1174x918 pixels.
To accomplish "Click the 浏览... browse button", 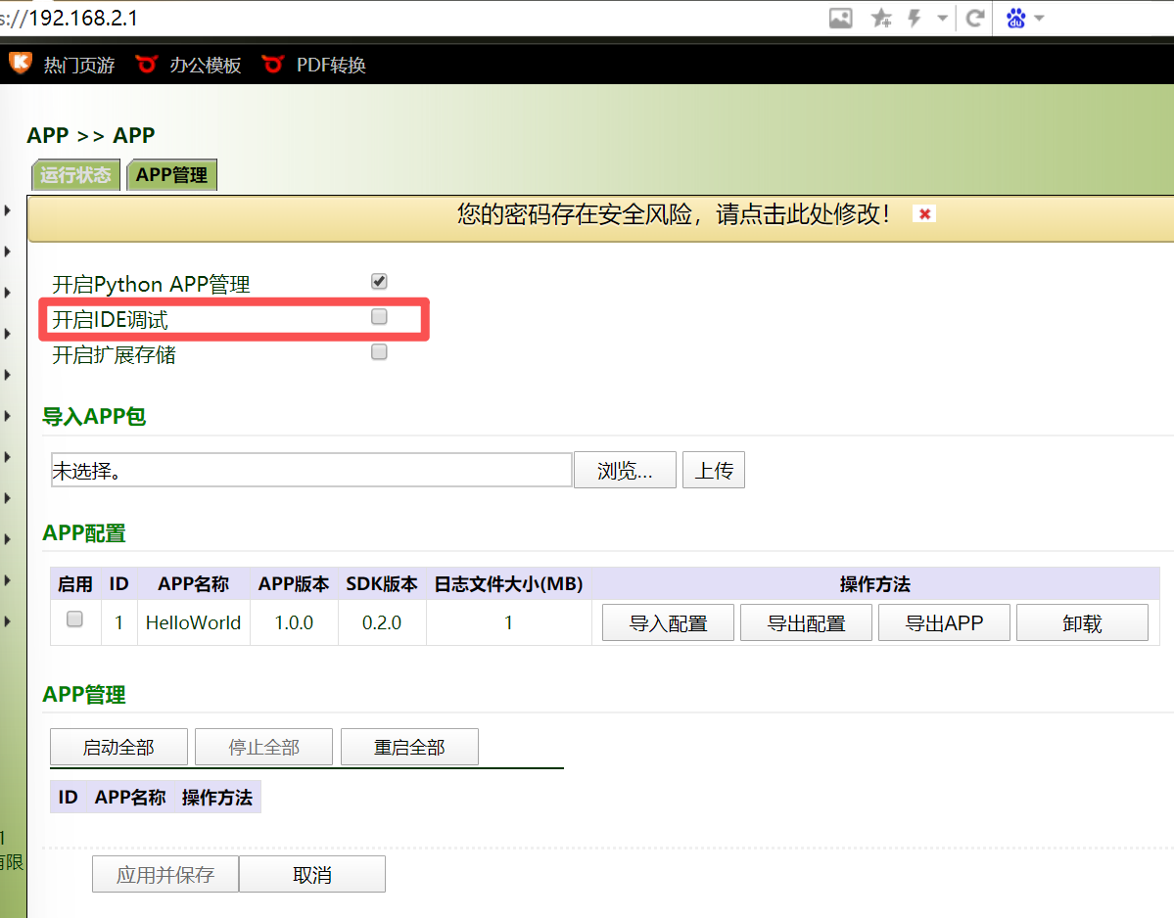I will (x=625, y=471).
